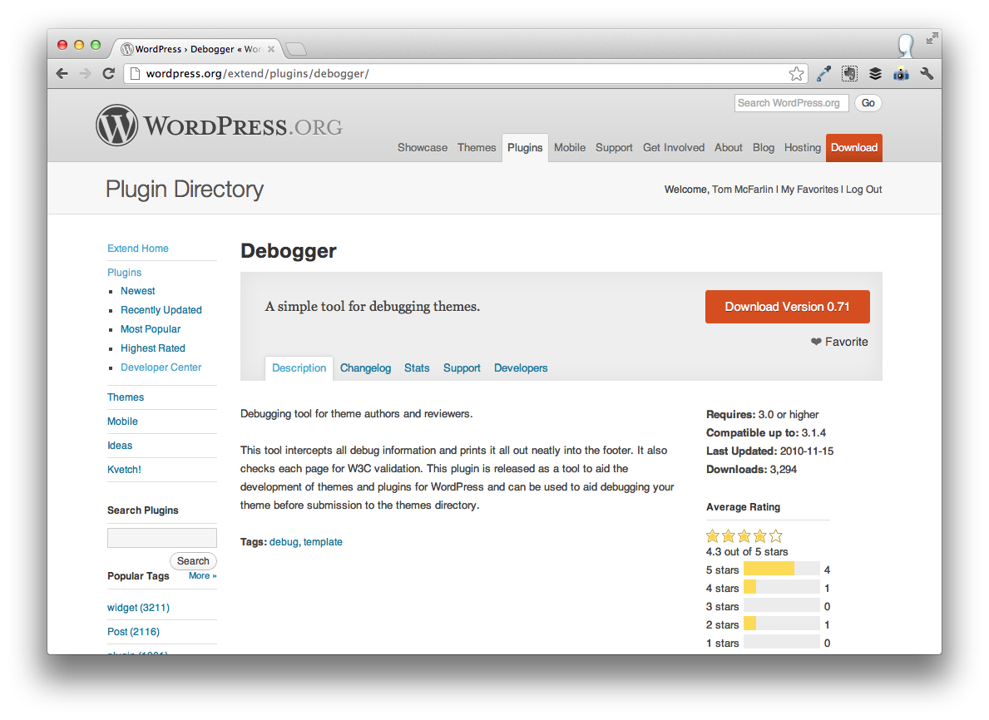Go back using the browser back arrow
Viewport: 989px width, 720px height.
pyautogui.click(x=62, y=74)
